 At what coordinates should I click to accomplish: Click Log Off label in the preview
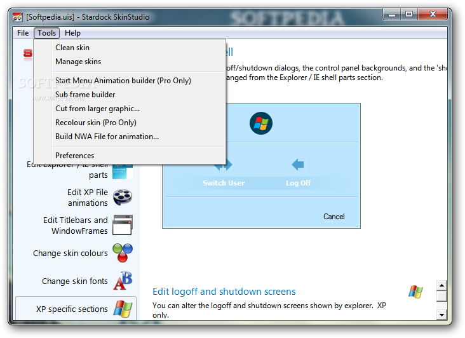coord(299,183)
